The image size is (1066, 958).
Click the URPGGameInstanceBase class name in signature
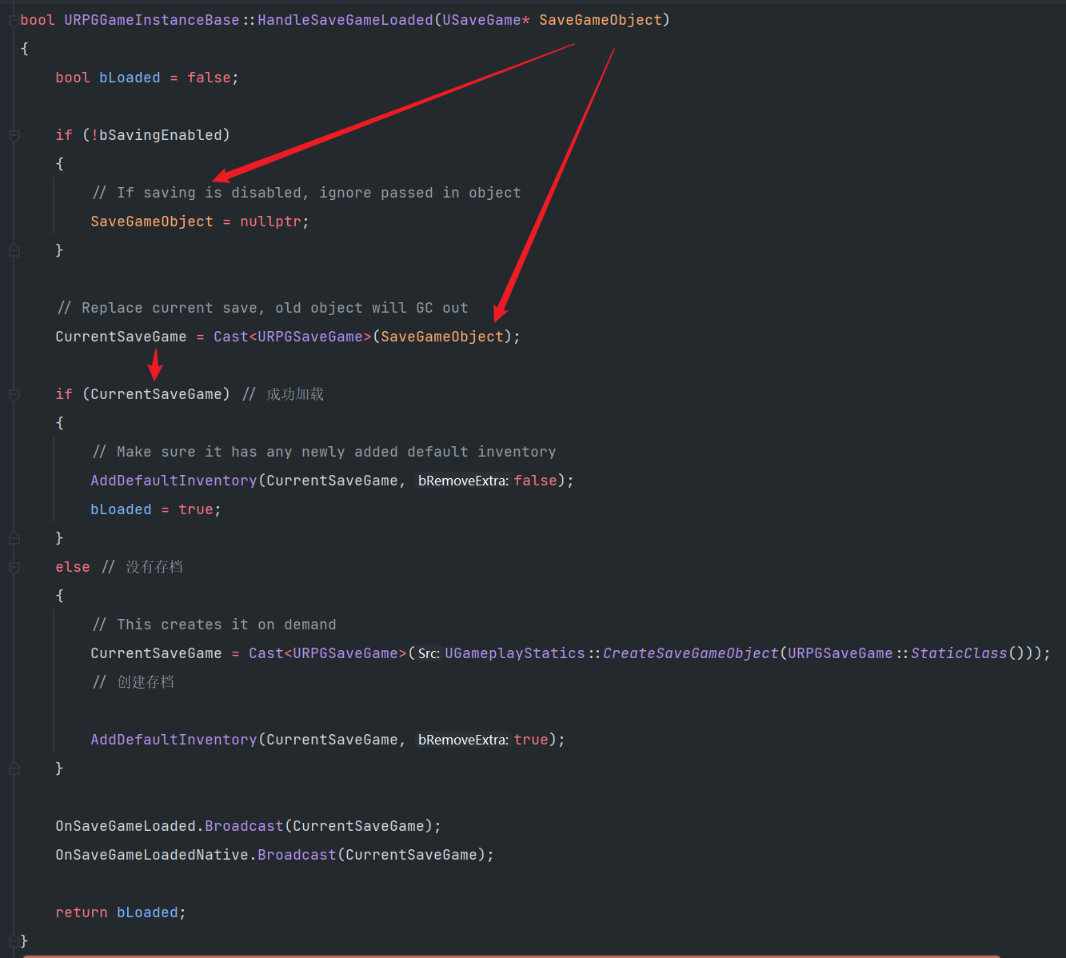(x=152, y=20)
